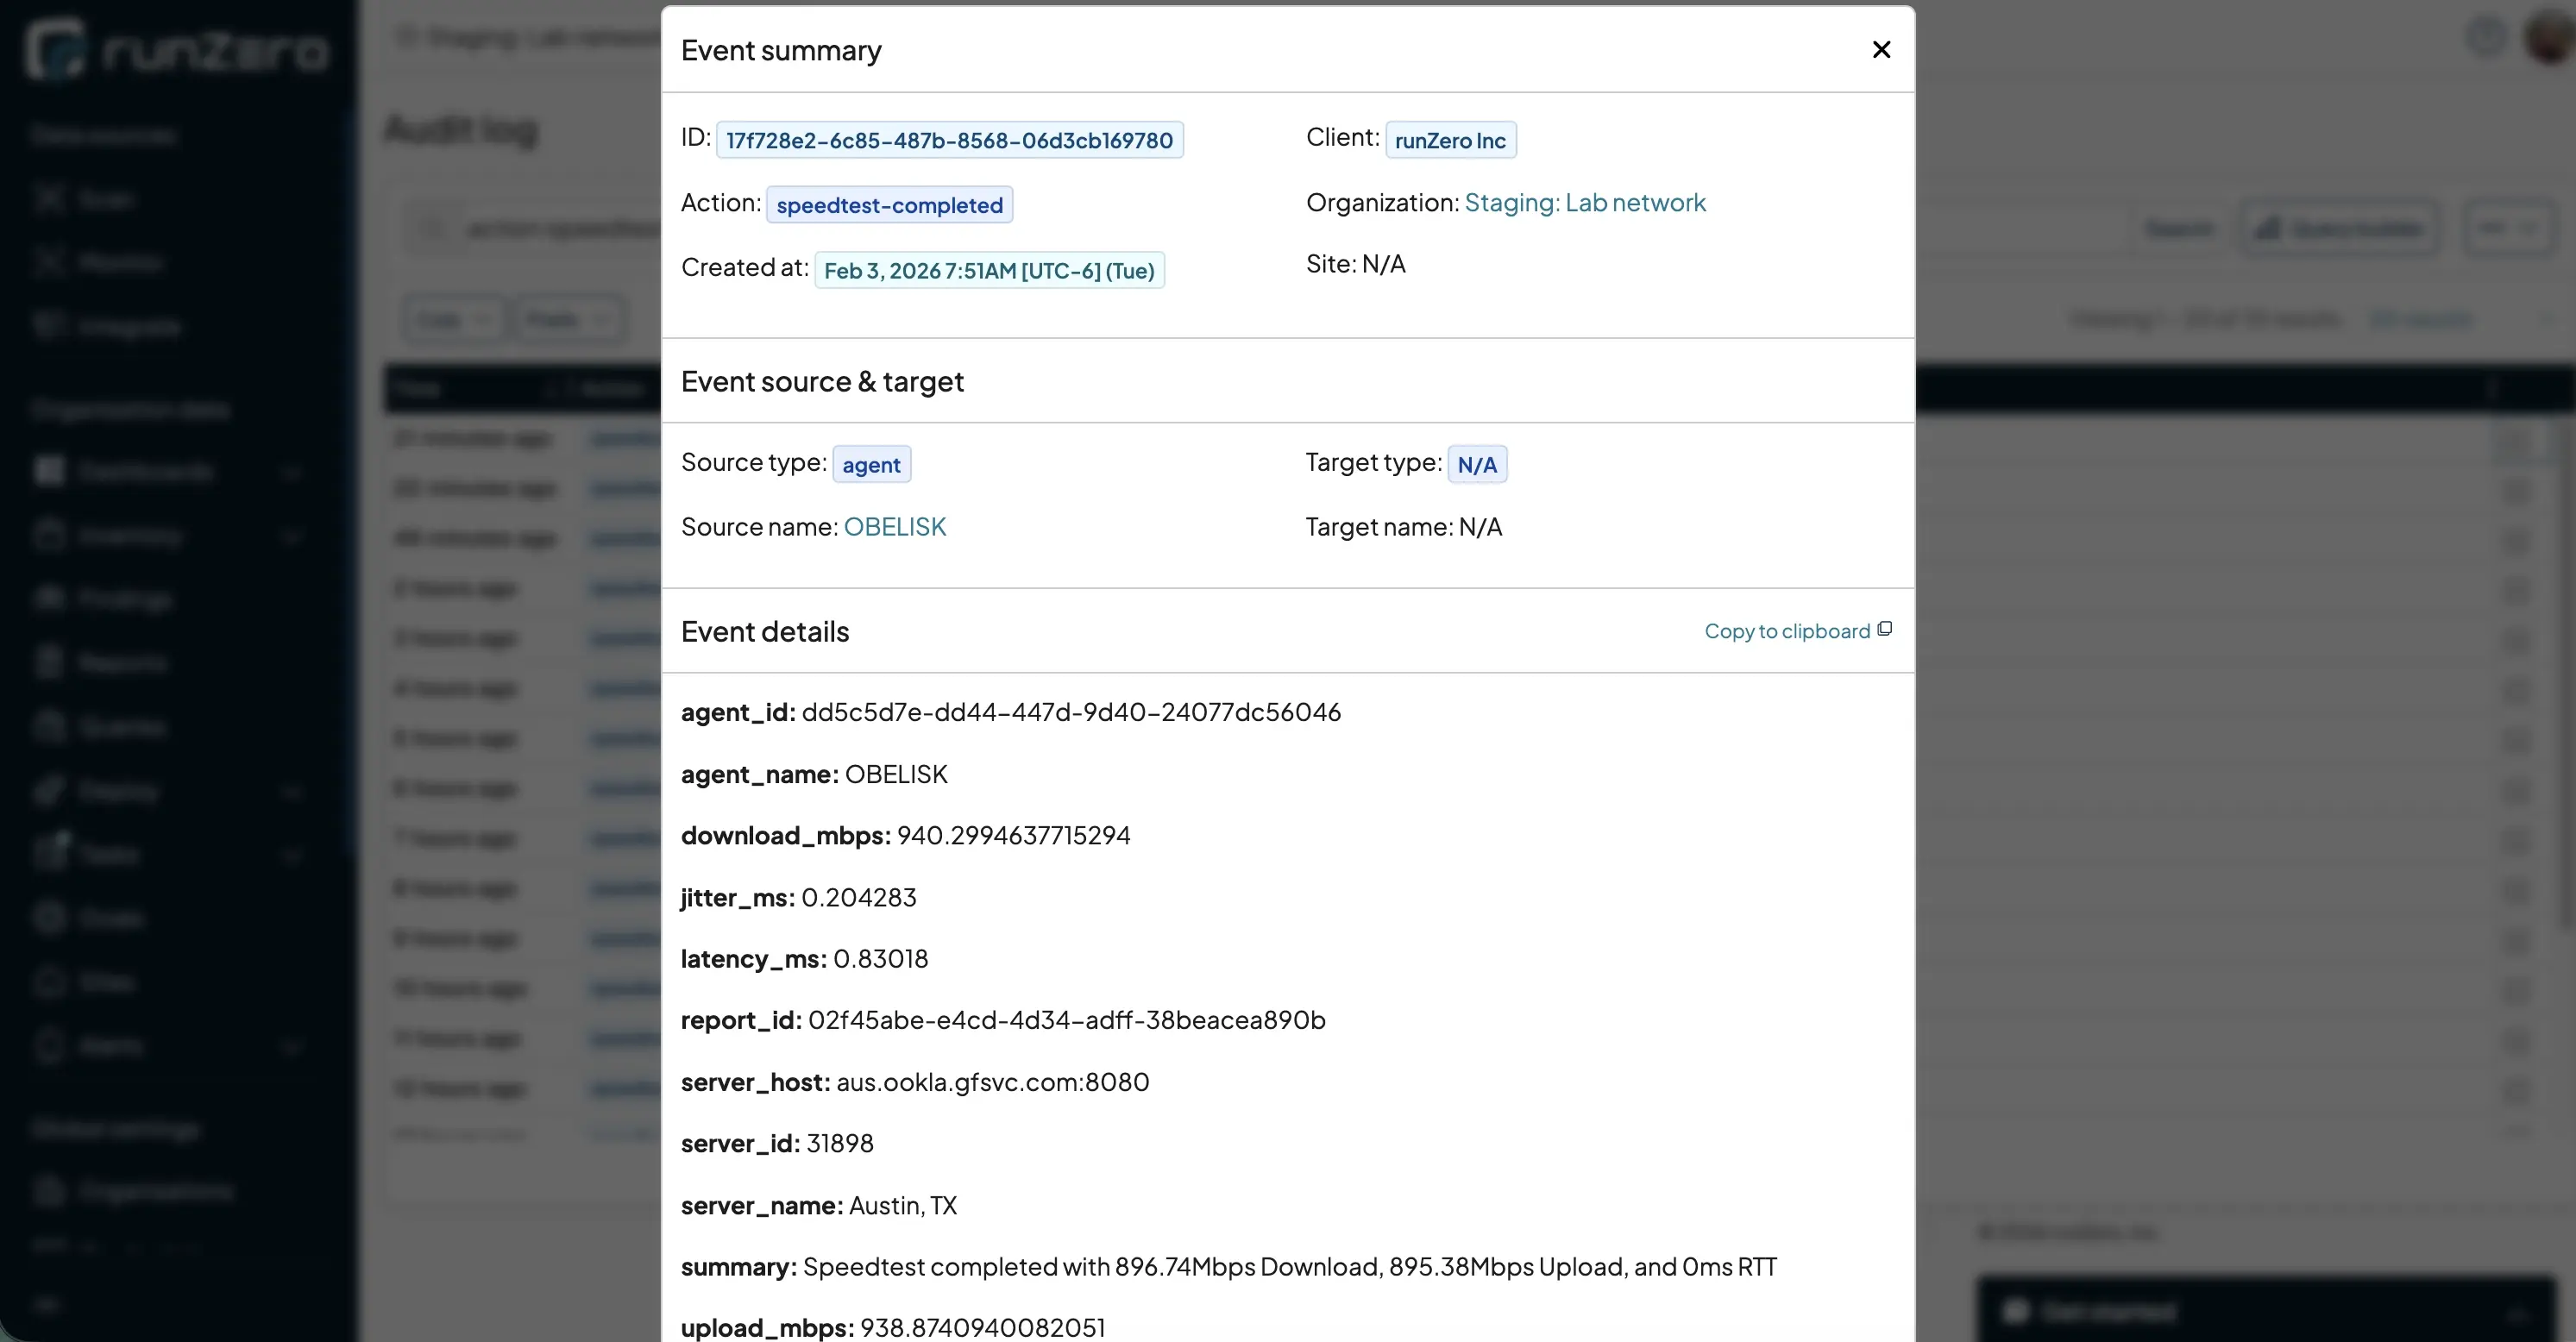Click the OBELISK source name link
This screenshot has width=2576, height=1342.
tap(894, 526)
